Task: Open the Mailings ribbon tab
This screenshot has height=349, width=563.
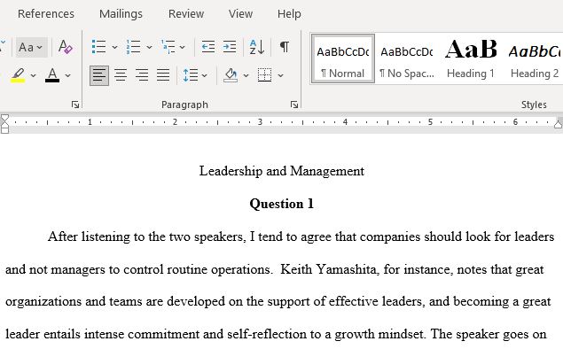Action: click(121, 14)
